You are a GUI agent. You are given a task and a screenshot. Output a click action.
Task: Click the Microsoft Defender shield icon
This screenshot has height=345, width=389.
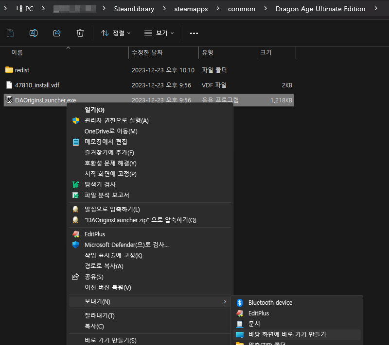76,245
